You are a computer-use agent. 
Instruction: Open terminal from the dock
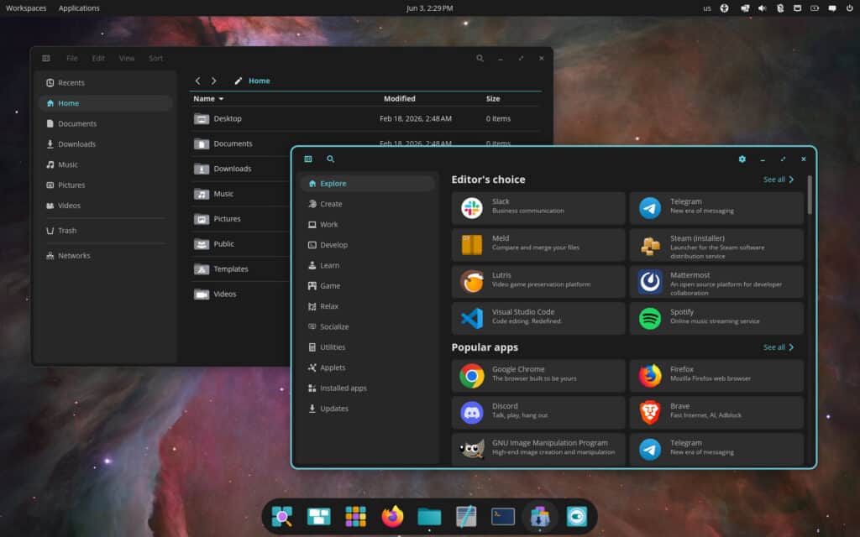tap(503, 516)
